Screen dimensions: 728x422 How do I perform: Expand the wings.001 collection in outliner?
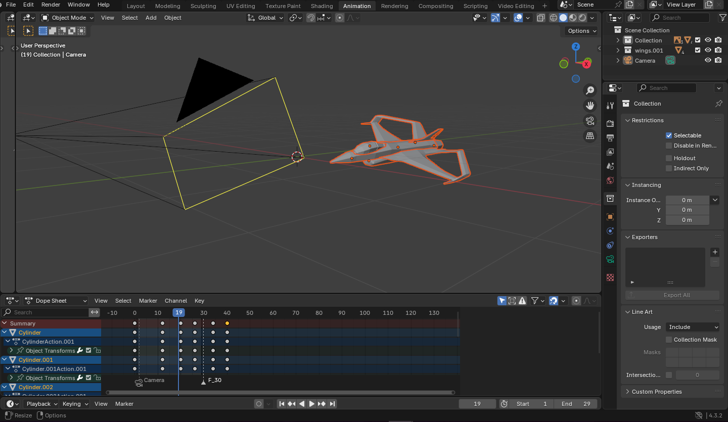[617, 51]
